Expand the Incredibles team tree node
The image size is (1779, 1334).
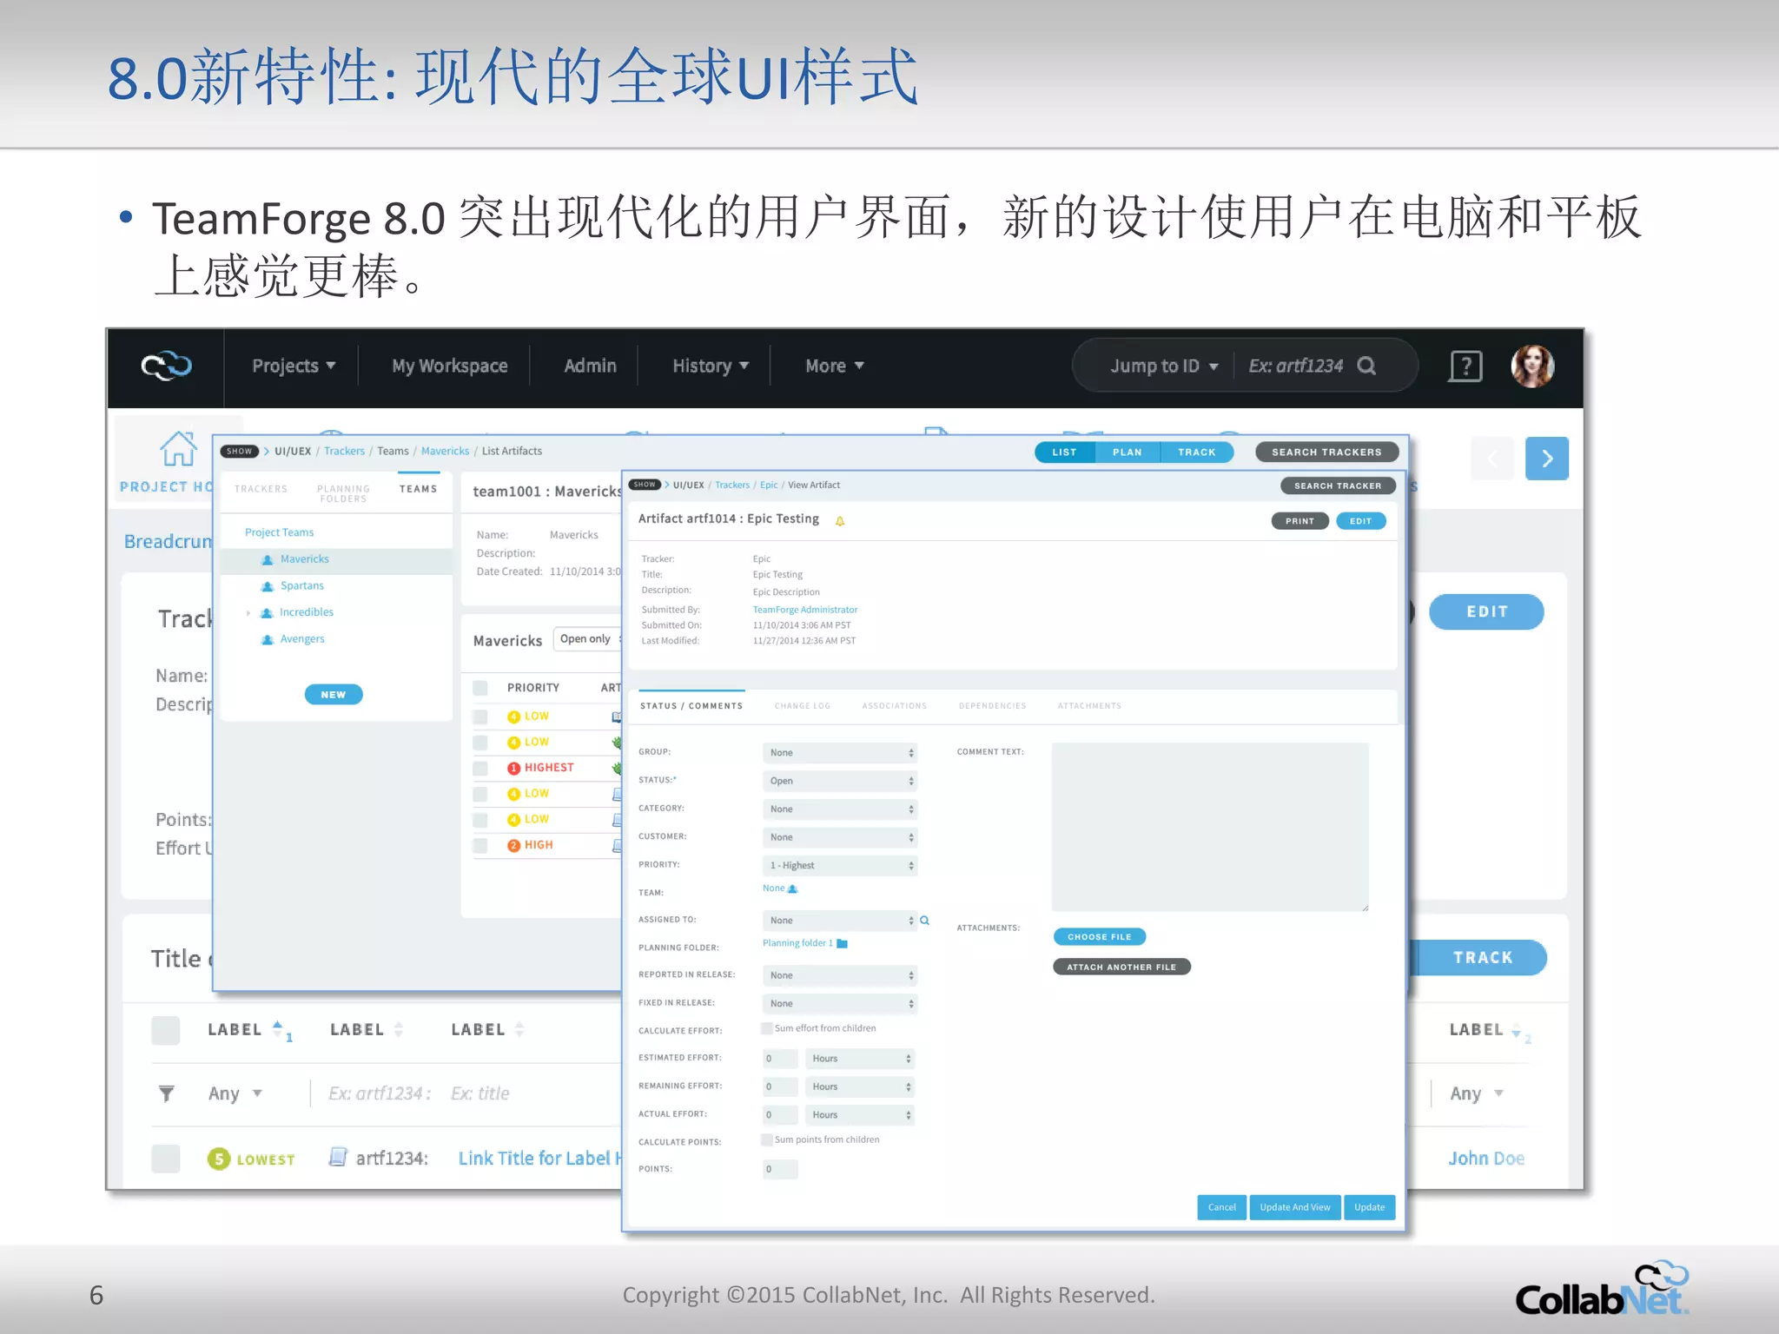pyautogui.click(x=248, y=613)
